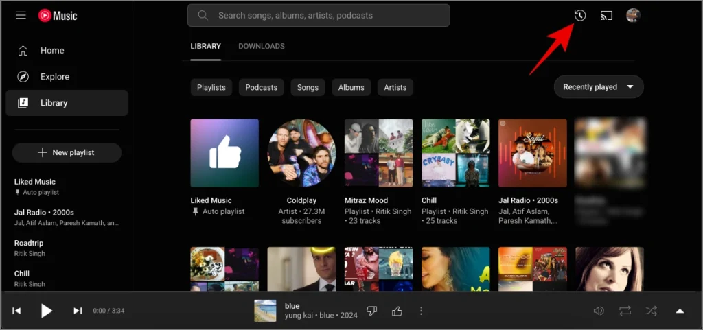Open man in suit thumbnail in second row
703x330 pixels.
tap(302, 269)
